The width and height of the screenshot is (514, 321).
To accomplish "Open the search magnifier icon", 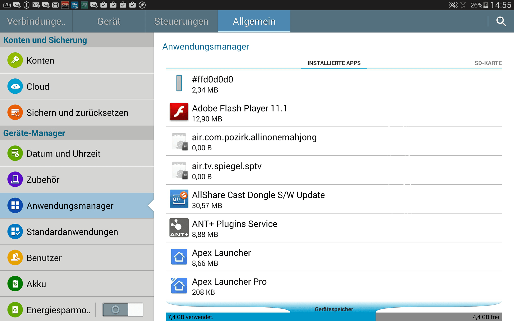I will 501,21.
